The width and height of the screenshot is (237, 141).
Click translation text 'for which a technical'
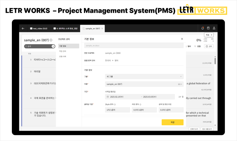point(197,113)
